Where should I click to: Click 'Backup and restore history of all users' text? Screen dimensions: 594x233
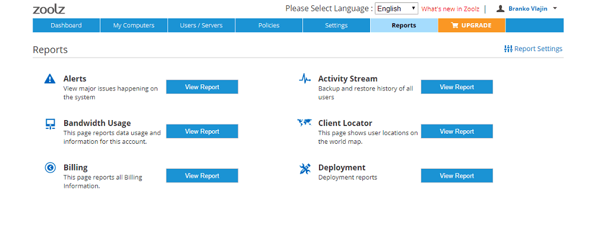365,93
